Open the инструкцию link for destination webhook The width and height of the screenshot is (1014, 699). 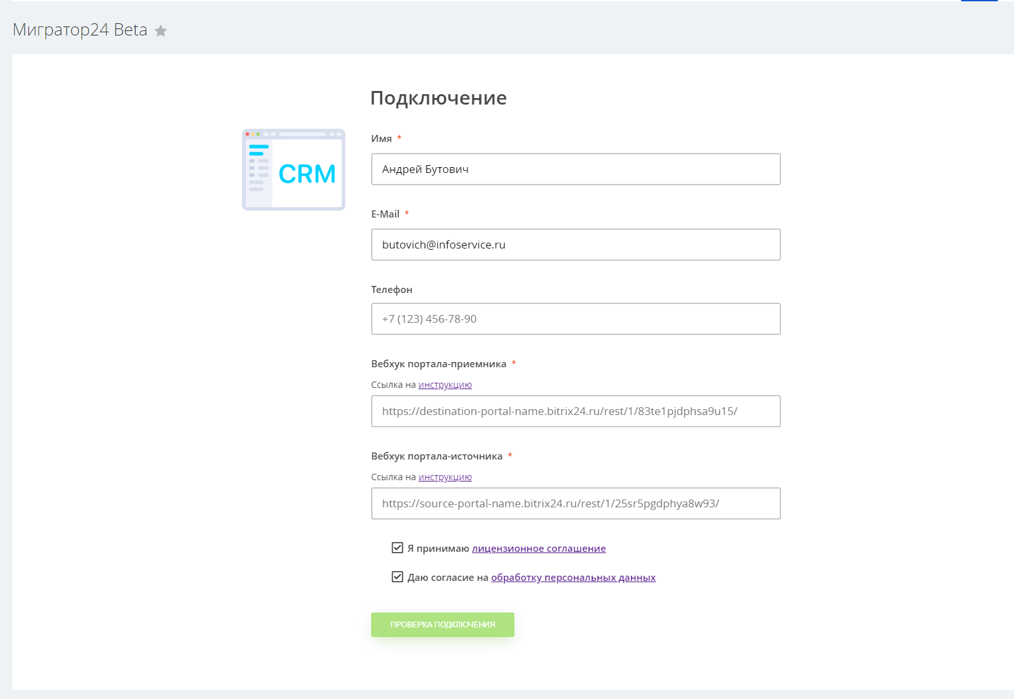point(445,385)
